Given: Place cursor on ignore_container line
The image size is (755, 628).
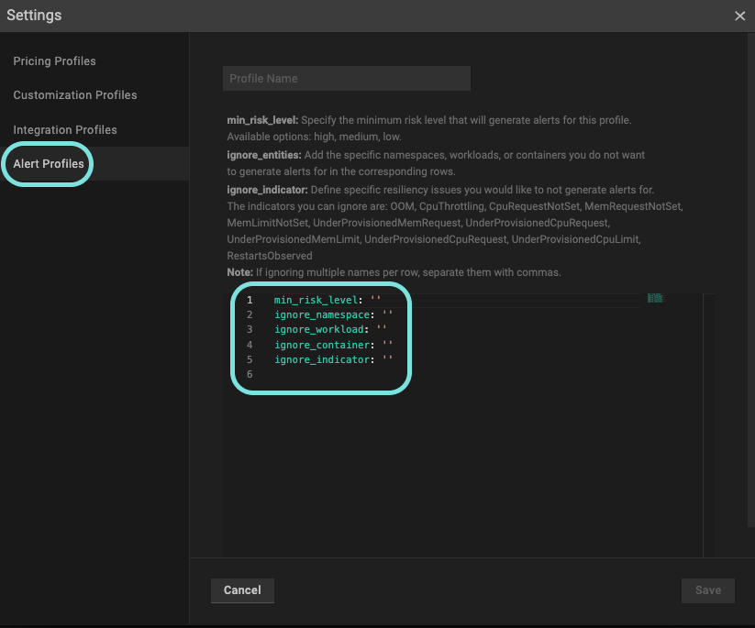Looking at the screenshot, I should click(333, 345).
